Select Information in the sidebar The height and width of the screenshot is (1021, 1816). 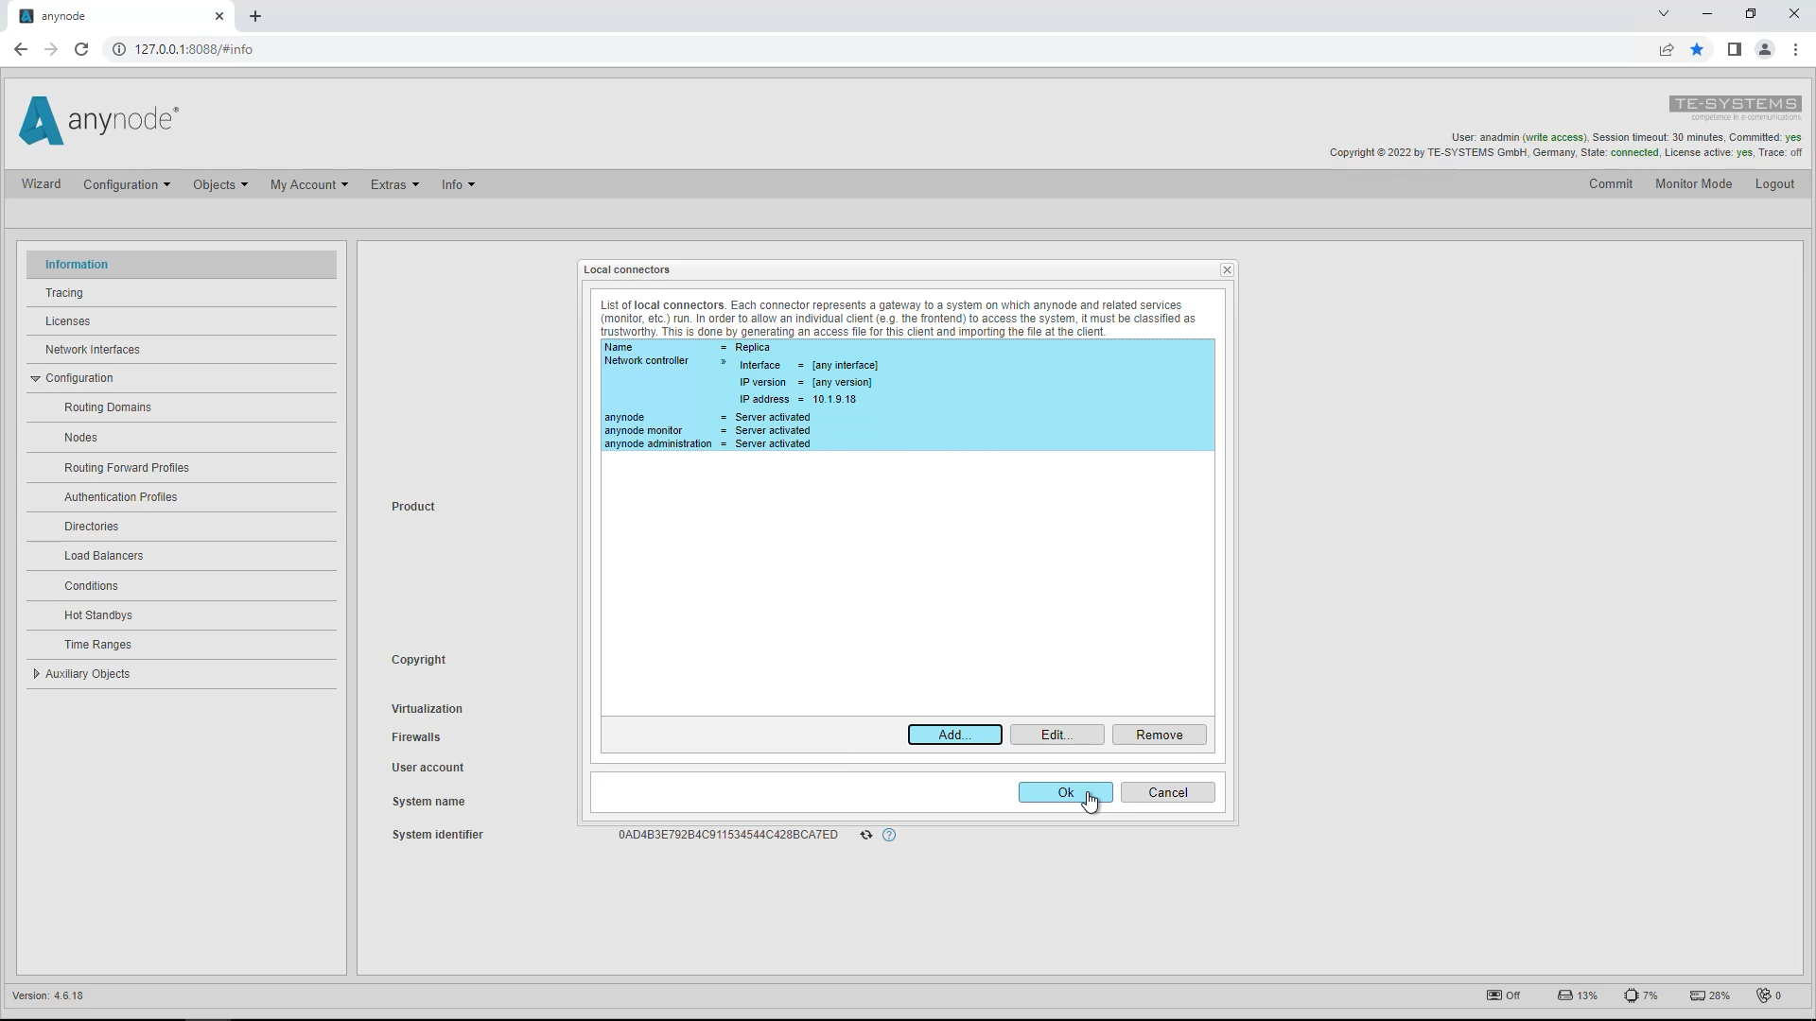[x=182, y=265]
